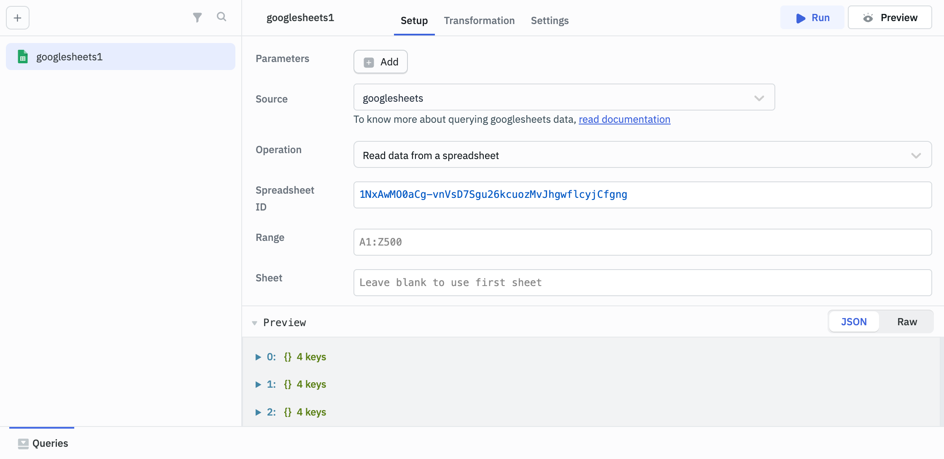
Task: Click the eye icon on the Preview button
Action: [x=868, y=17]
